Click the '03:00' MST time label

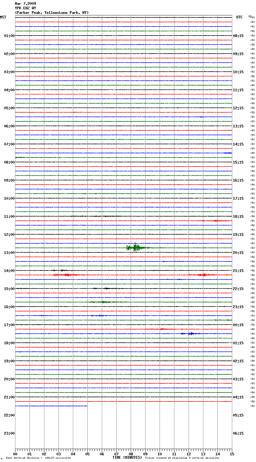(9, 72)
